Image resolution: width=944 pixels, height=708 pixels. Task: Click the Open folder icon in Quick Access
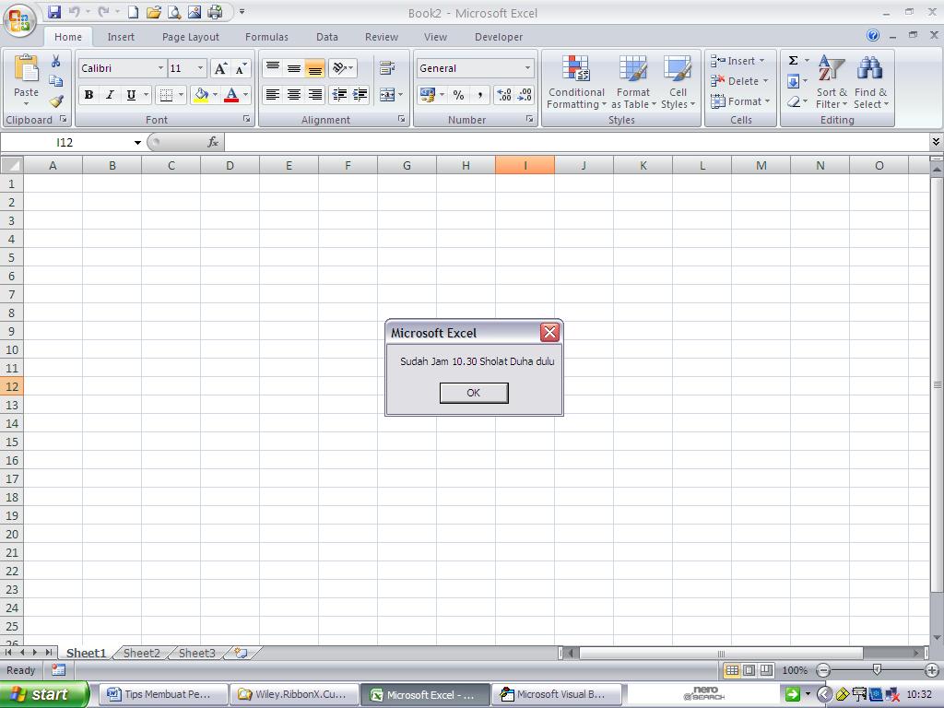point(154,11)
